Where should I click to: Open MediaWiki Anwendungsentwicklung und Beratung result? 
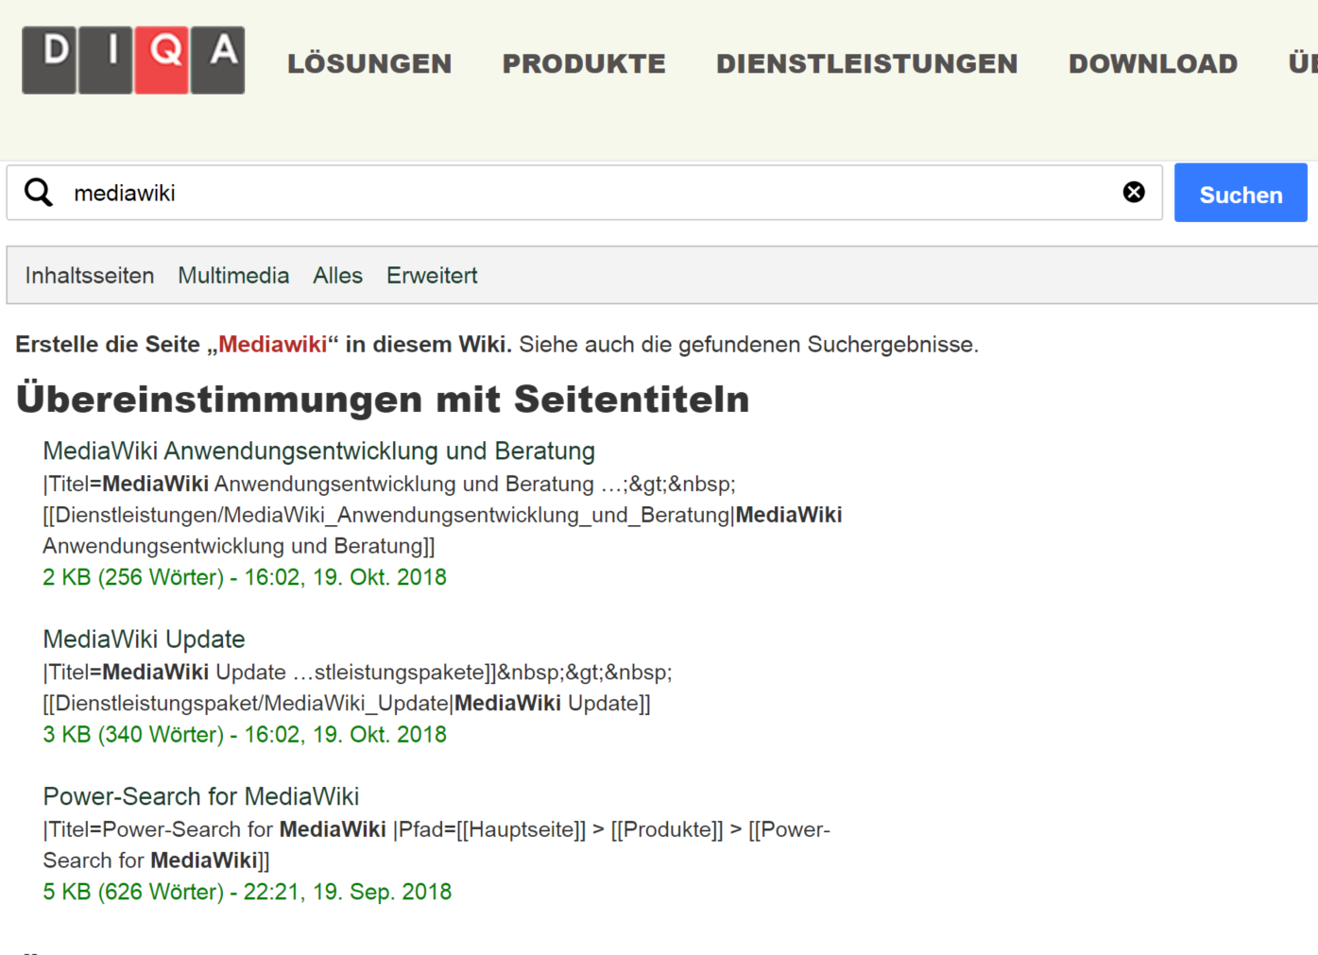[x=318, y=452]
